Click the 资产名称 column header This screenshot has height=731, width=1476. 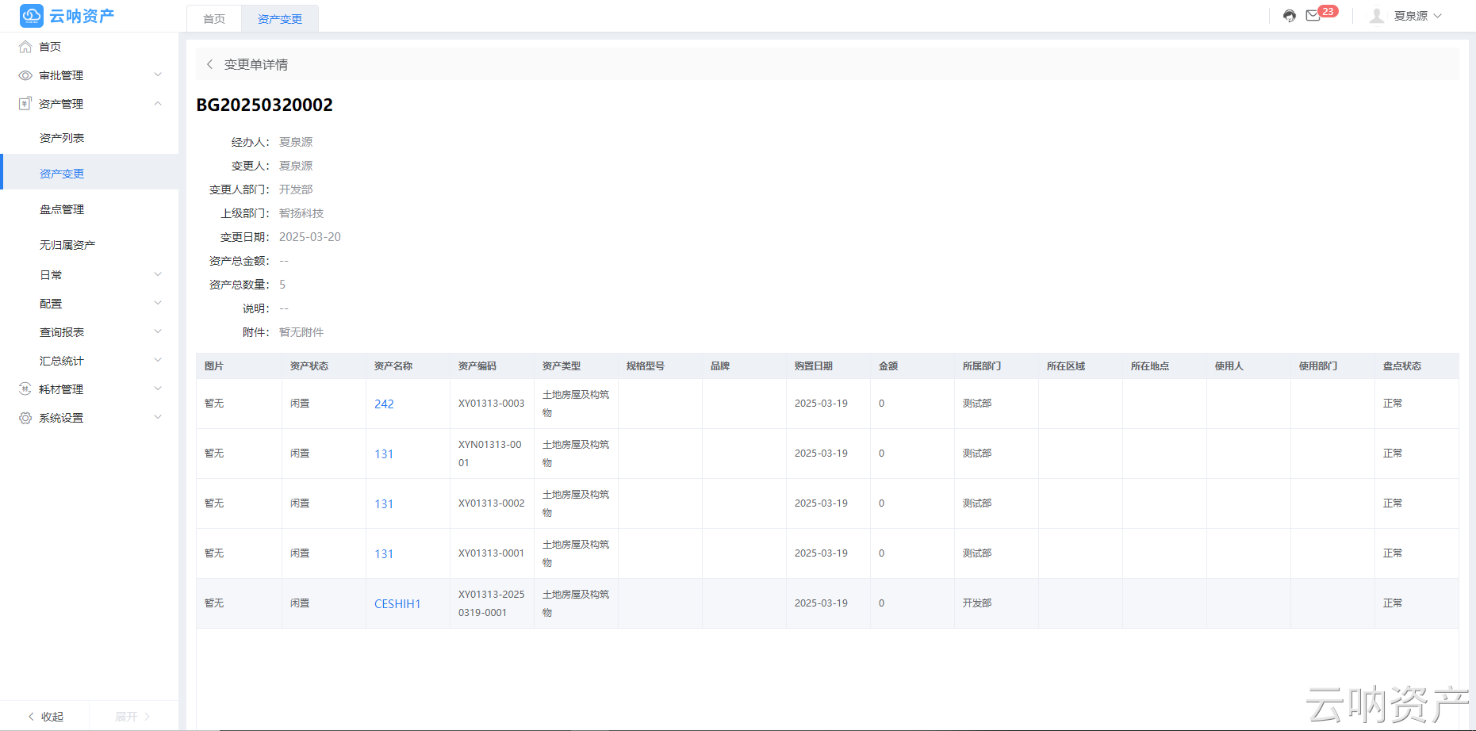click(x=393, y=366)
